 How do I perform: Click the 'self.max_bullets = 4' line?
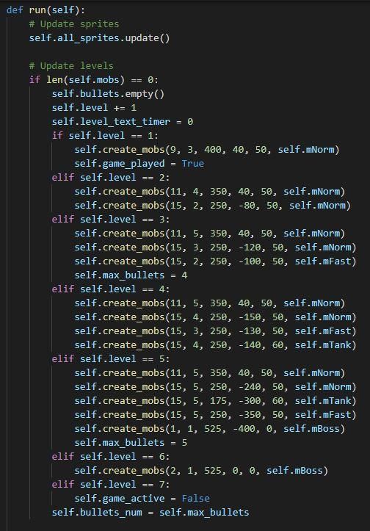(131, 275)
